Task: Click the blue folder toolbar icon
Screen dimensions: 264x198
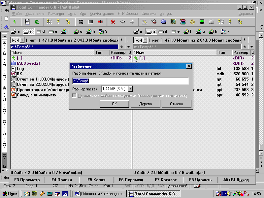Action: point(164,22)
